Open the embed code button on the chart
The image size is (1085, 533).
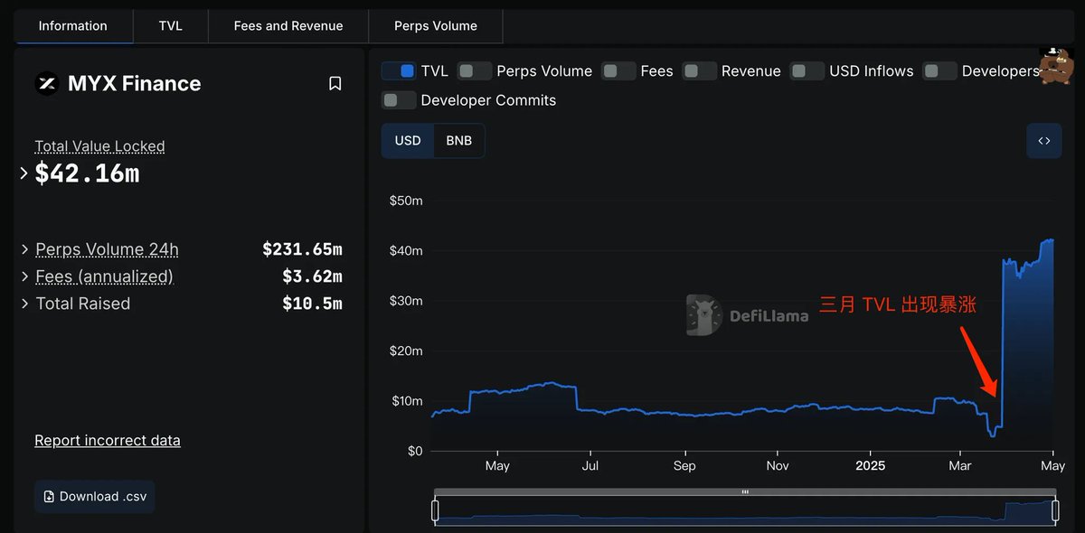click(x=1044, y=141)
